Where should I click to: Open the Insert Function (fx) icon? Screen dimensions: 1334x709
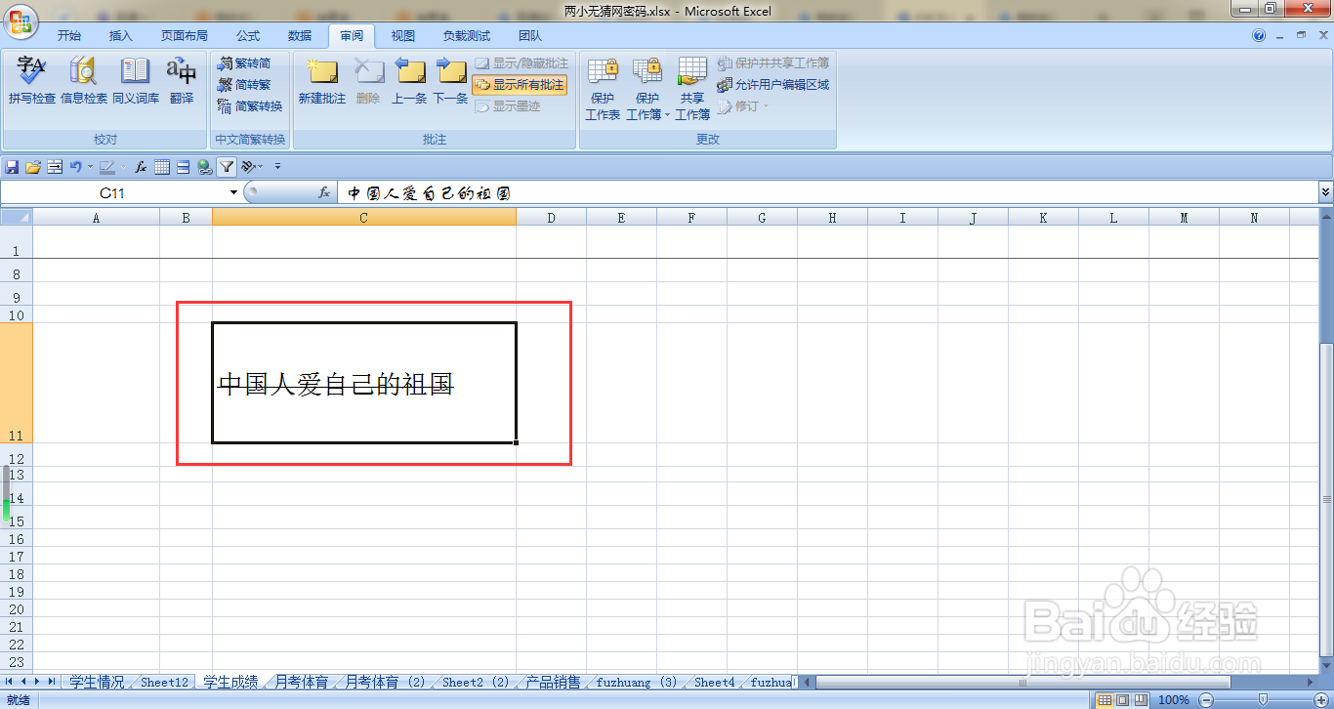pyautogui.click(x=324, y=192)
